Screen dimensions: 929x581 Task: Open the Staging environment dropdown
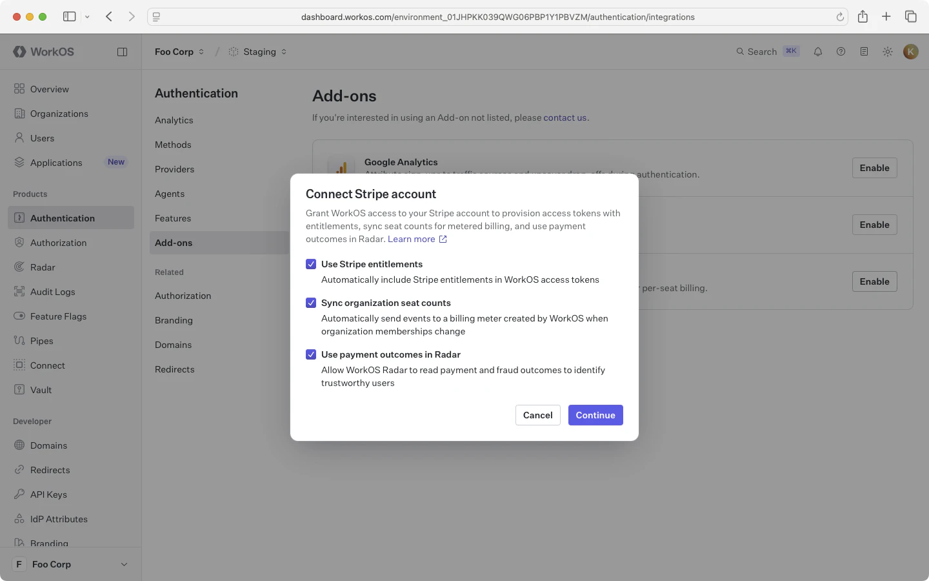pos(258,52)
